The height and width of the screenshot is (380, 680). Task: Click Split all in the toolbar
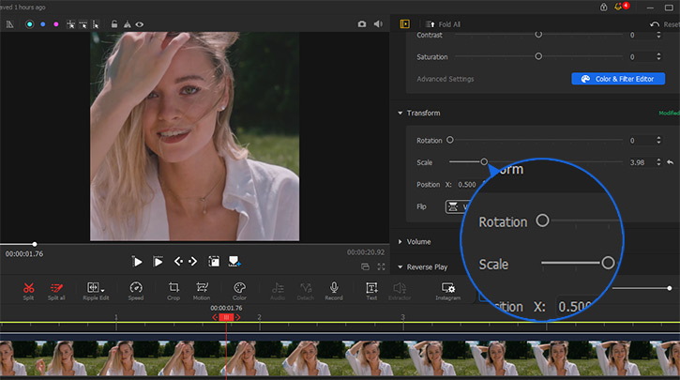[x=56, y=288]
